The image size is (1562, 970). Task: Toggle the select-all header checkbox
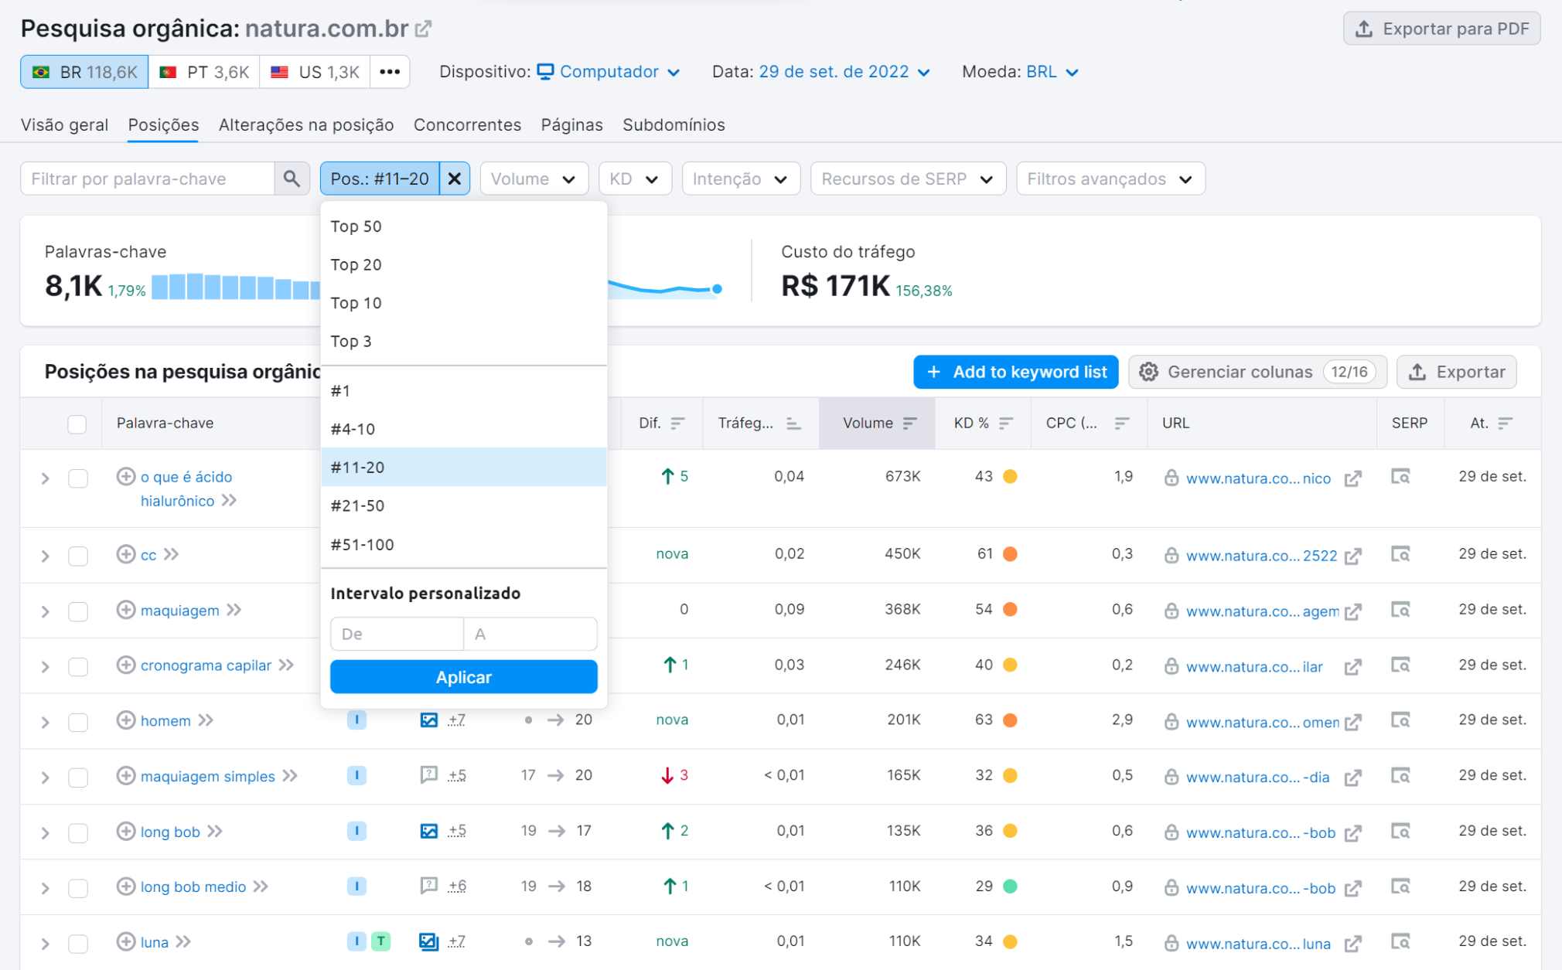coord(77,424)
